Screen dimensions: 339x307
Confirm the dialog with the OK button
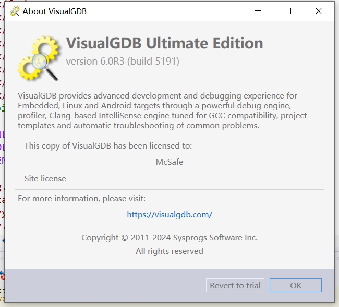[296, 286]
